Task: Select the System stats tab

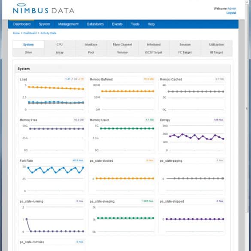Action: coord(28,45)
